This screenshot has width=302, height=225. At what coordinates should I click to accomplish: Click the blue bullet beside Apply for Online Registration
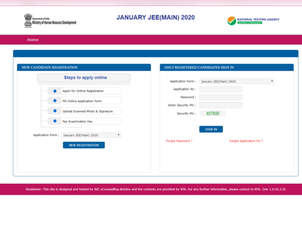[55, 91]
